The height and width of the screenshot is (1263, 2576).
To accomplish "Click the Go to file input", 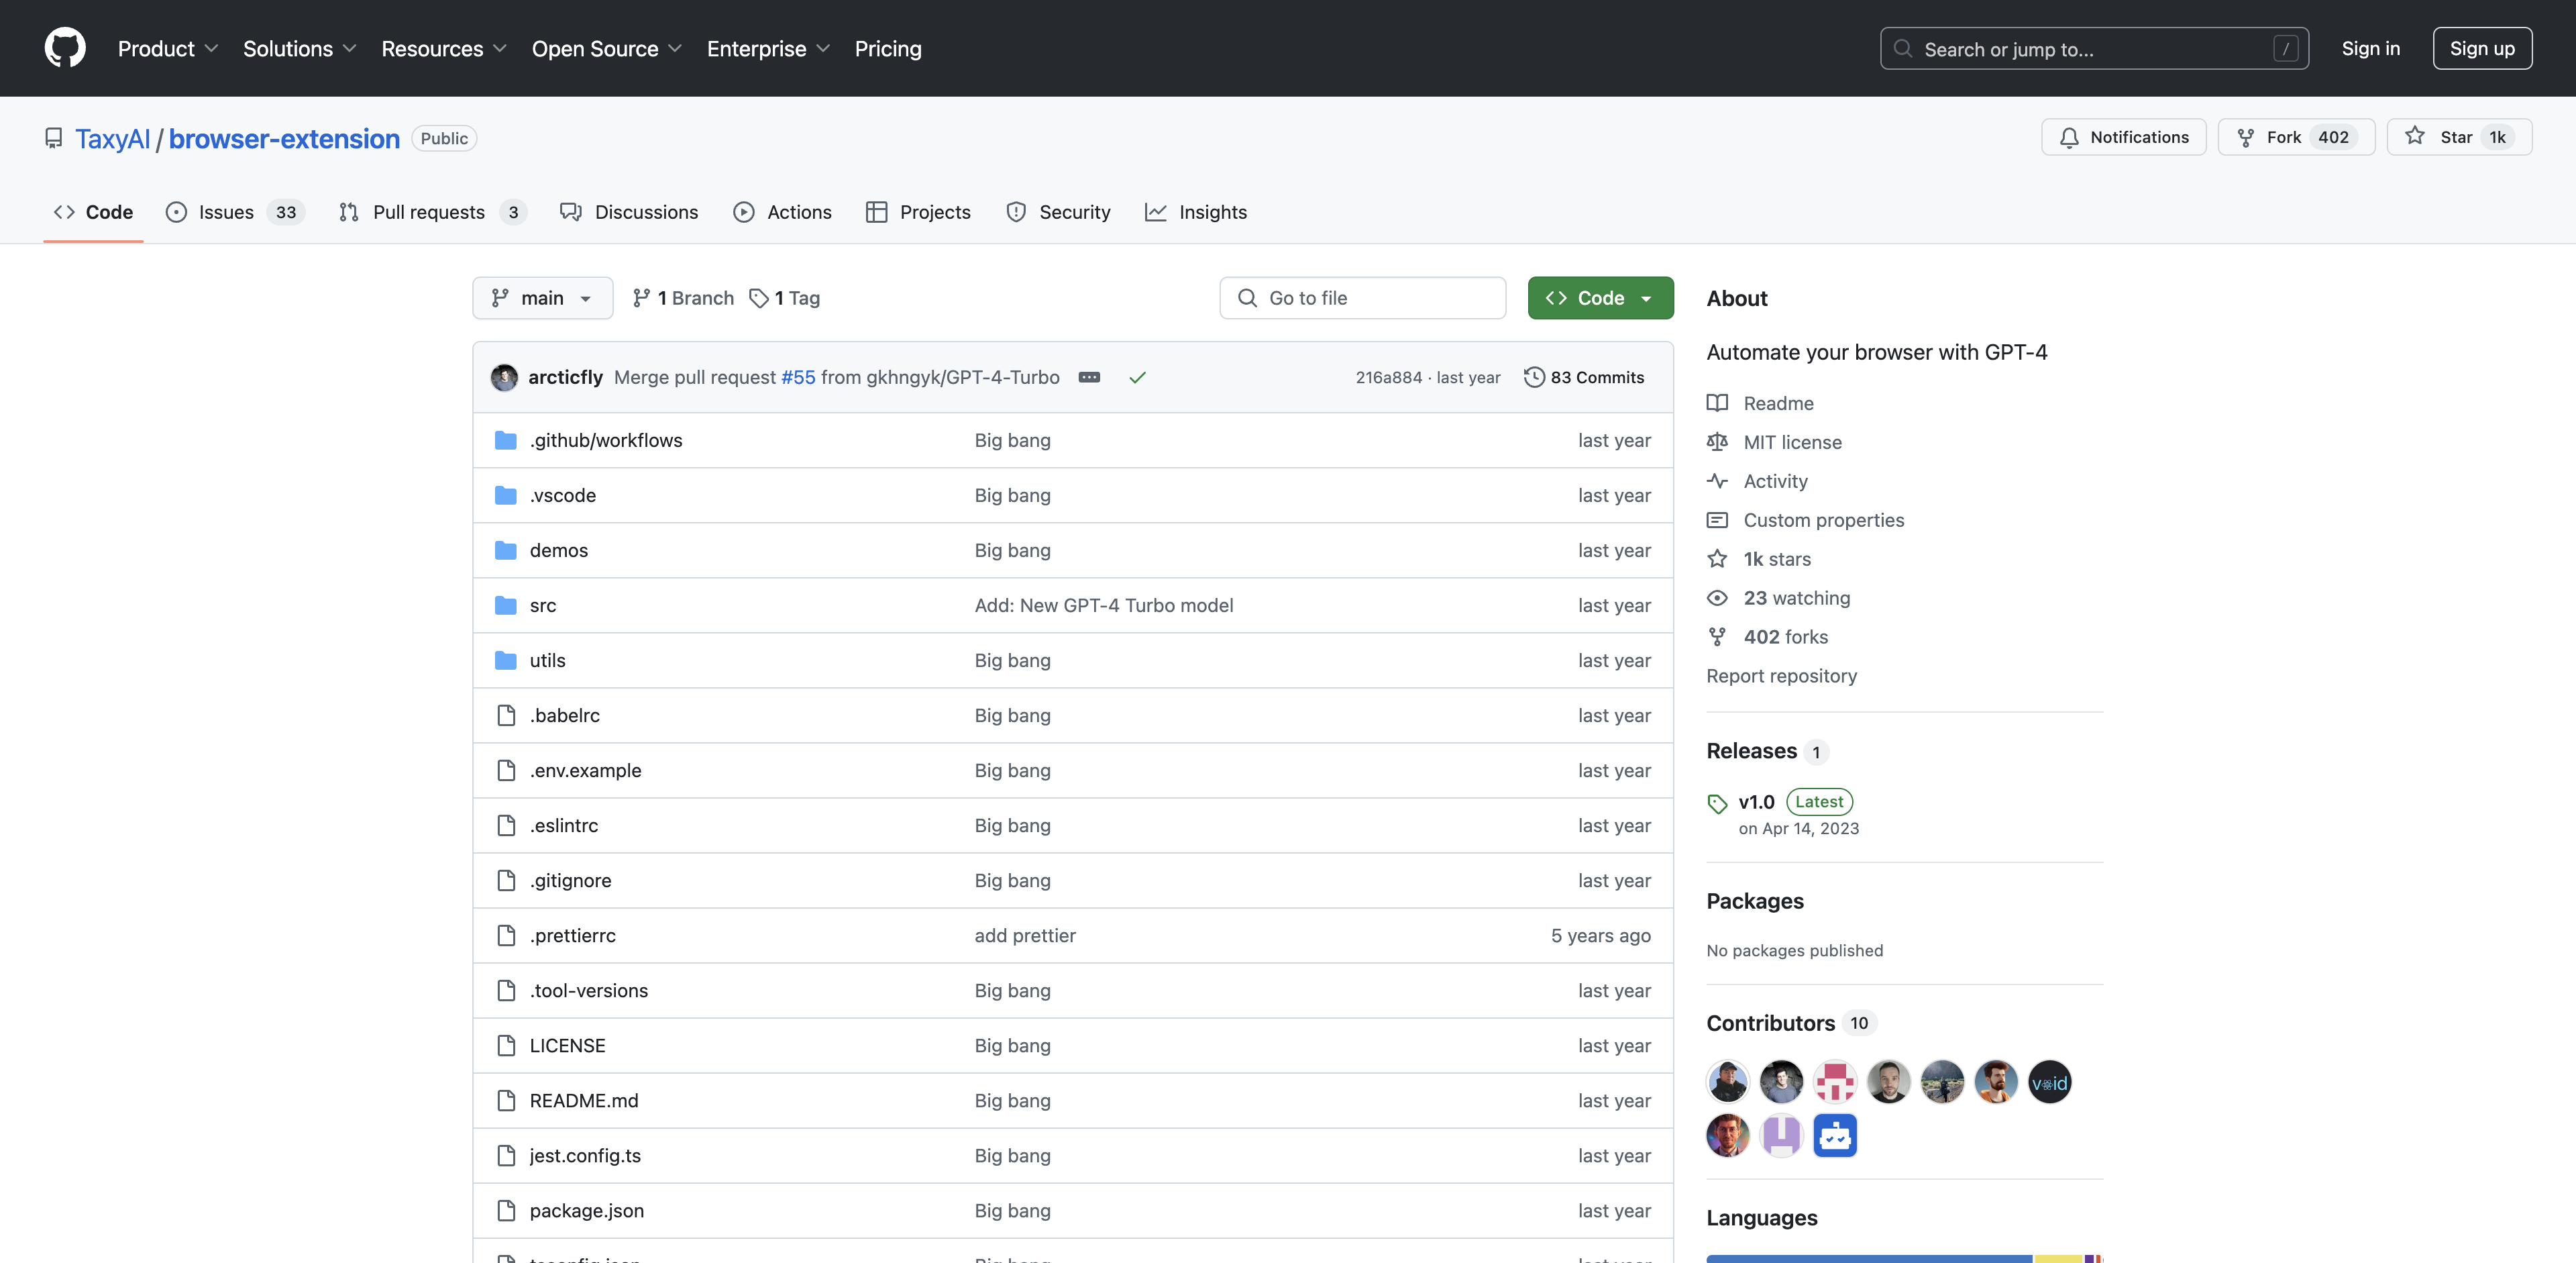I will [1362, 298].
